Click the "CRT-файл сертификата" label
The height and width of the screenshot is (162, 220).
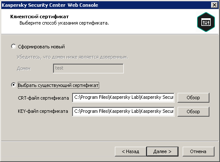[43, 98]
